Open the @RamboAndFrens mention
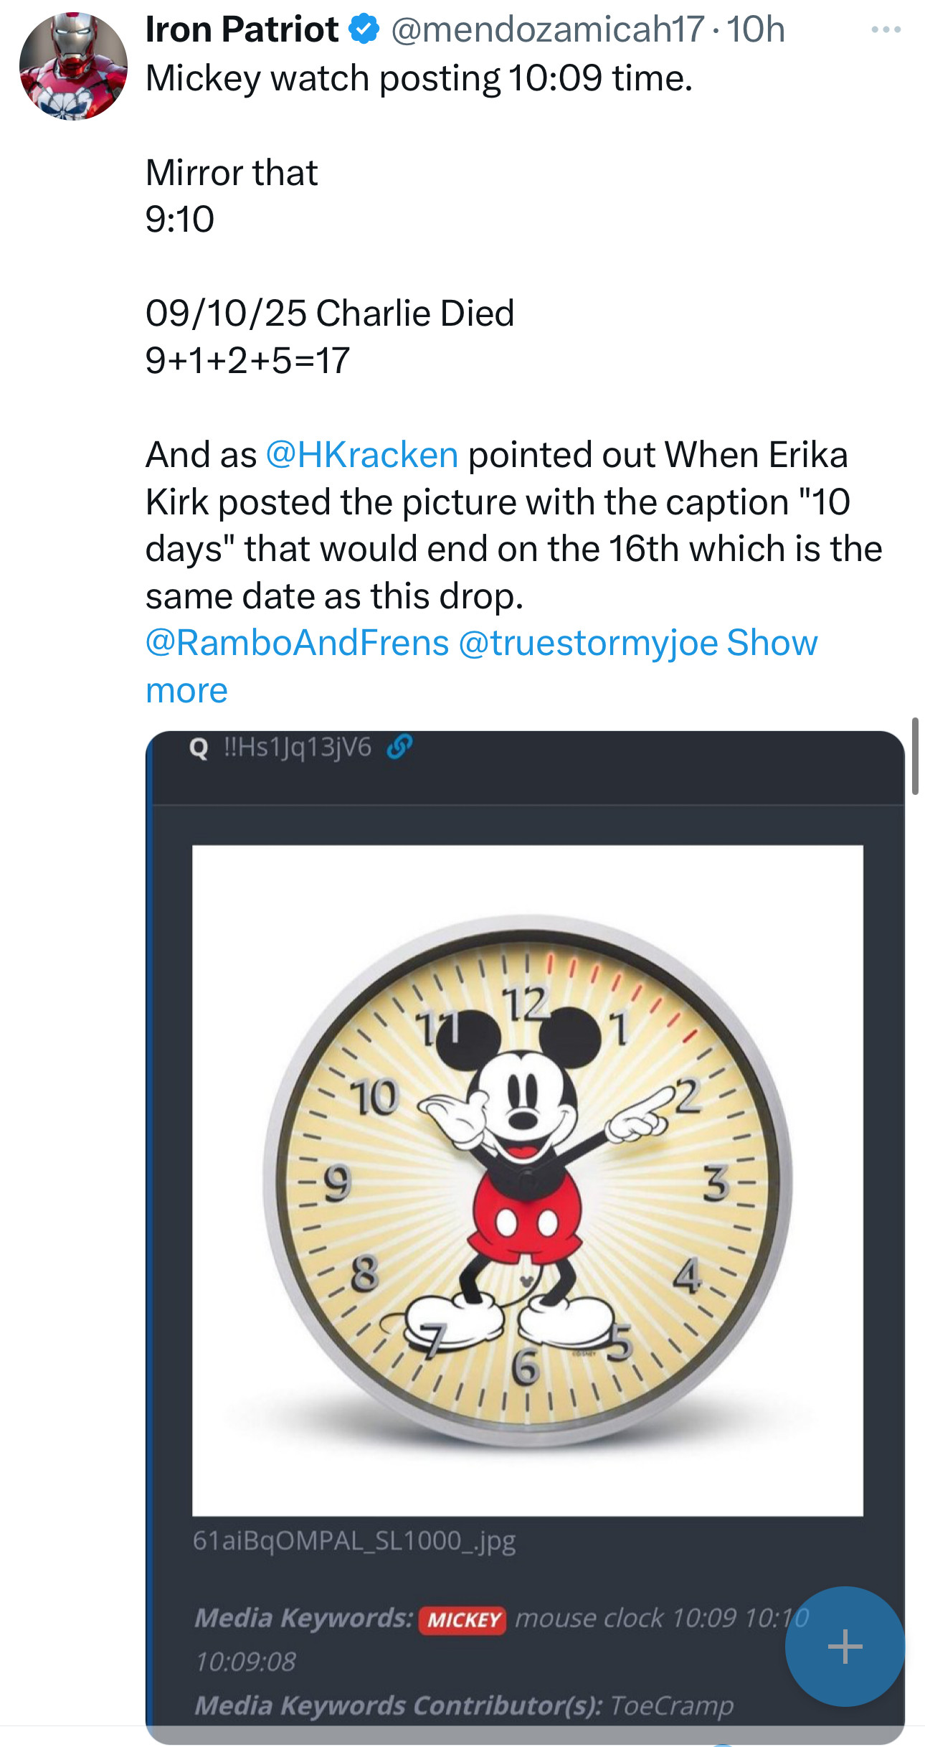The image size is (925, 1747). pyautogui.click(x=297, y=643)
